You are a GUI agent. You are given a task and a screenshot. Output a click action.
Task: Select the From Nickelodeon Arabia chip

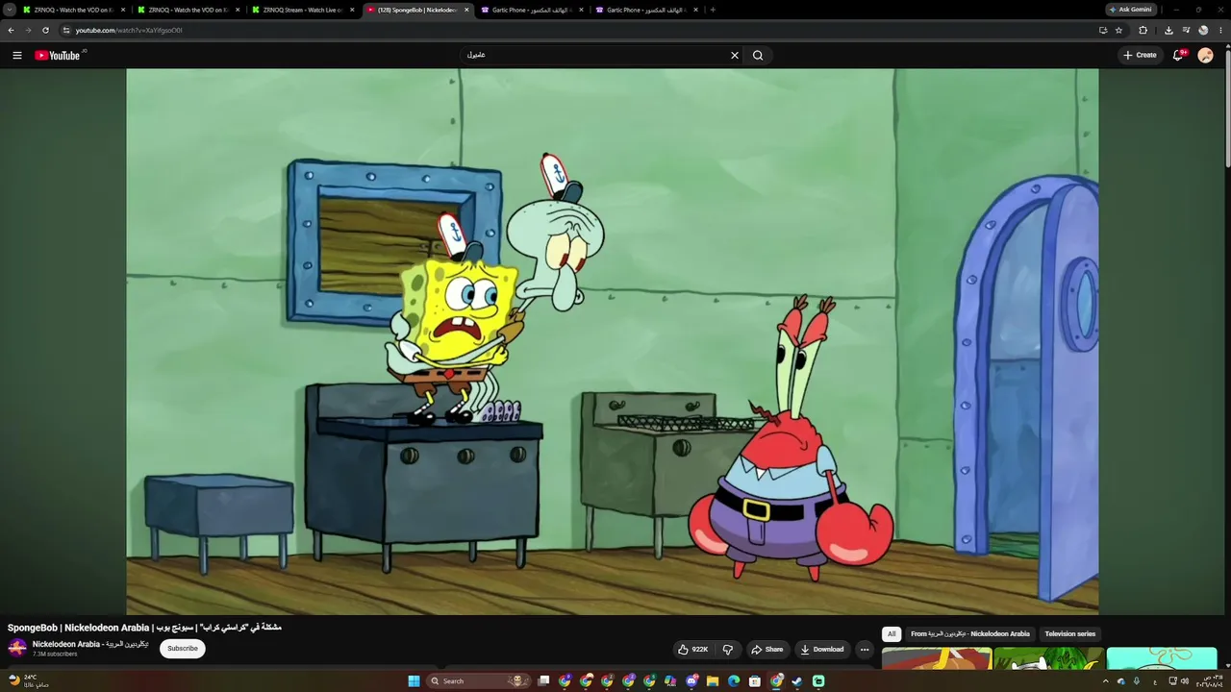point(969,634)
